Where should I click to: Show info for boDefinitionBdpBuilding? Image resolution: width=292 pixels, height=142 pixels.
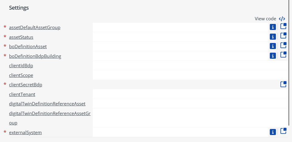point(273,56)
